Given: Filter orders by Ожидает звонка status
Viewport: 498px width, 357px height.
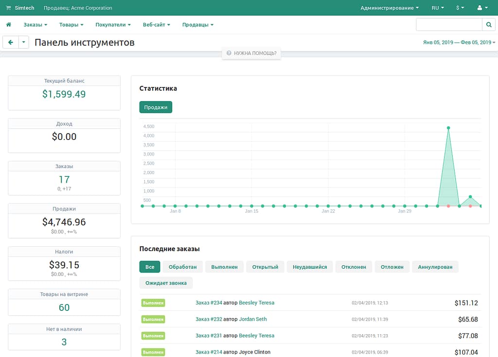Looking at the screenshot, I should tap(166, 283).
